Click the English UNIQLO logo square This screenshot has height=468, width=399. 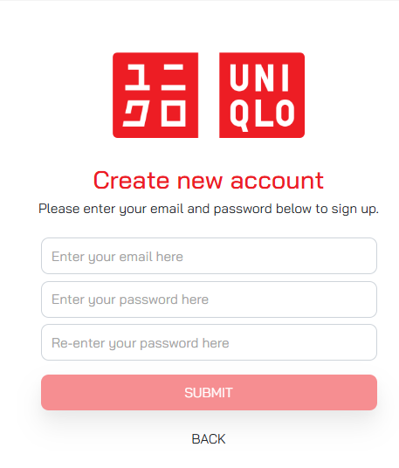coord(262,95)
